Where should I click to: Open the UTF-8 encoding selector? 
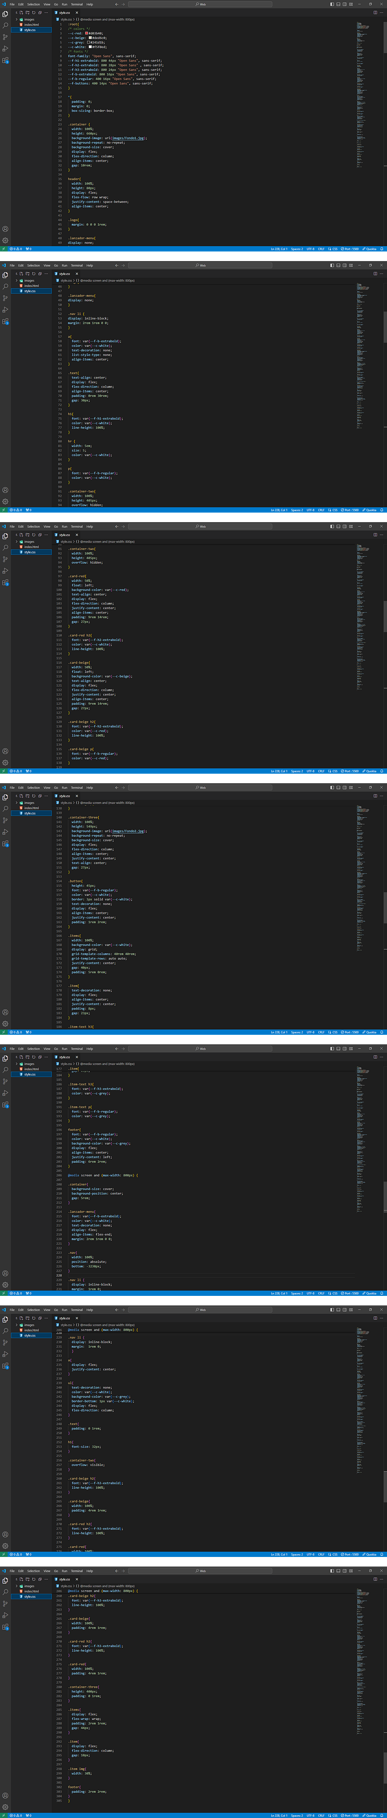coord(310,249)
